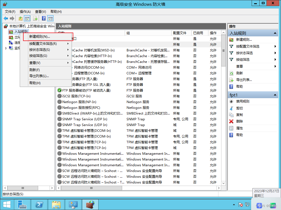Click the Up one level folder icon
The height and width of the screenshot is (210, 281).
point(21,18)
